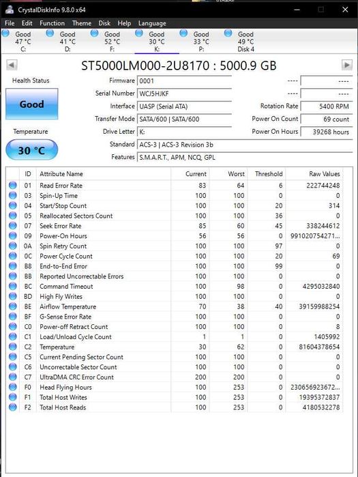Image resolution: width=358 pixels, height=477 pixels.
Task: Click the status icon for Total Host Writes
Action: coord(13,397)
